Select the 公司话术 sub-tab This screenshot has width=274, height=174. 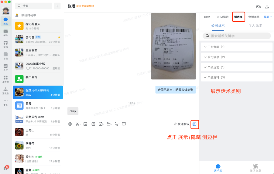pos(218,25)
